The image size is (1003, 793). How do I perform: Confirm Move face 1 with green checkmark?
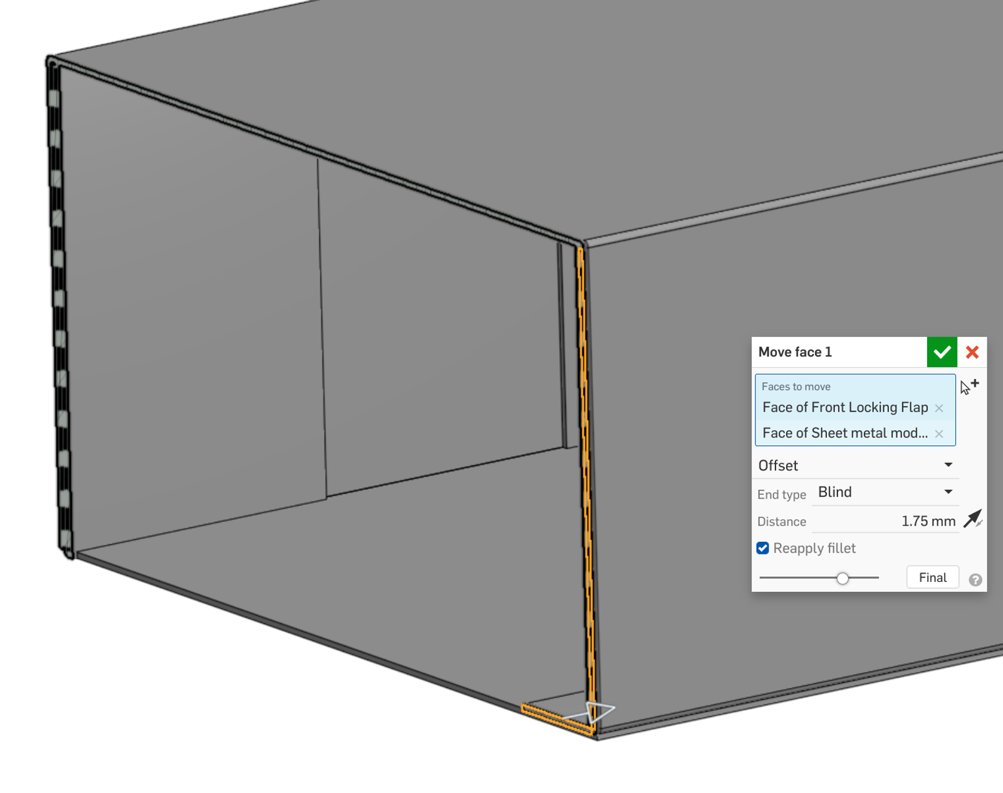pyautogui.click(x=941, y=352)
